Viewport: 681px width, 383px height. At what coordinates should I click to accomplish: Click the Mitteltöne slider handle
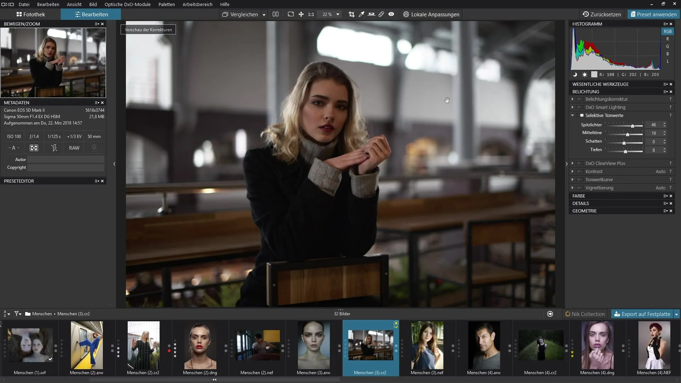(627, 134)
